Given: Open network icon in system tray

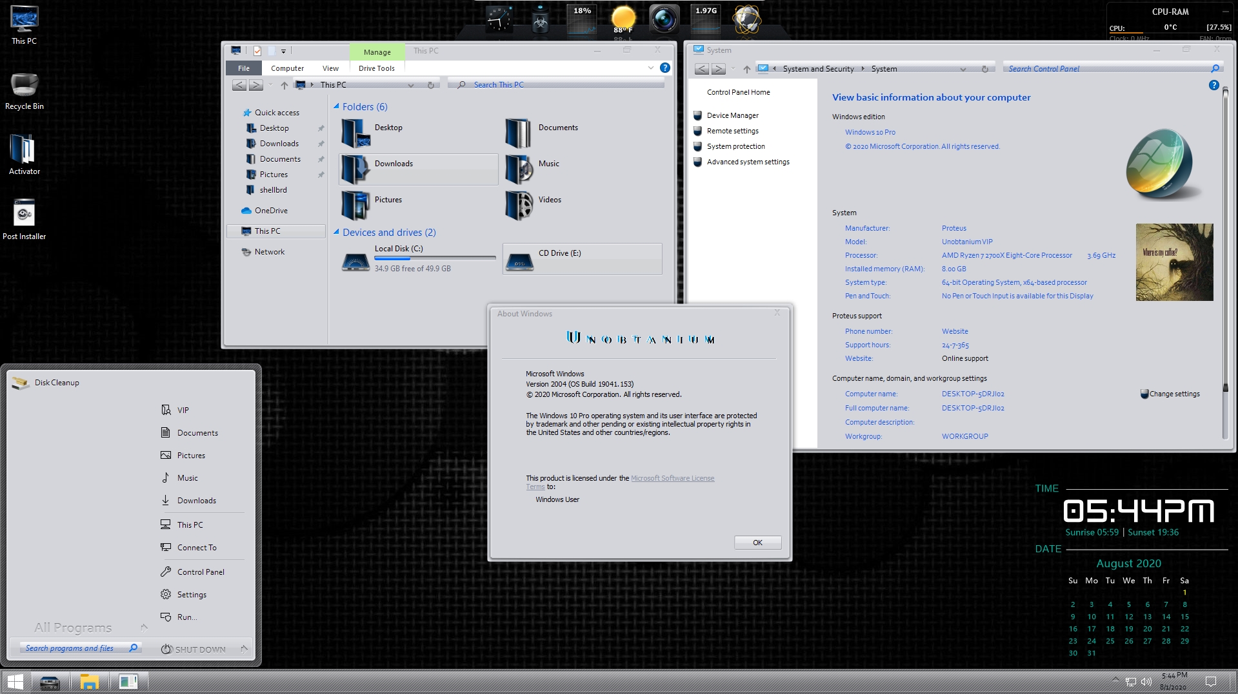Looking at the screenshot, I should coord(1131,682).
